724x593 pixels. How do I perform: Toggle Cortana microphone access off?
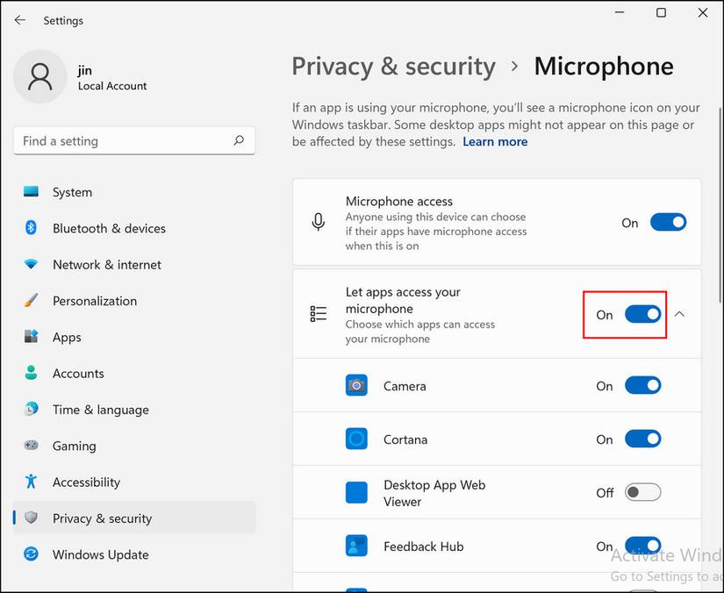tap(642, 439)
